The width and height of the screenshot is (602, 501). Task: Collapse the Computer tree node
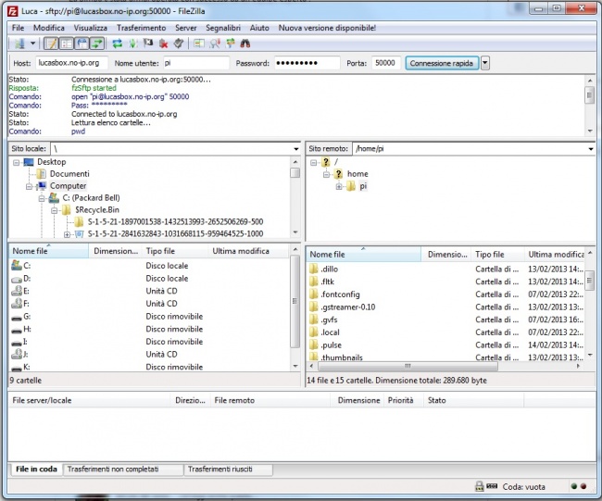click(x=30, y=186)
